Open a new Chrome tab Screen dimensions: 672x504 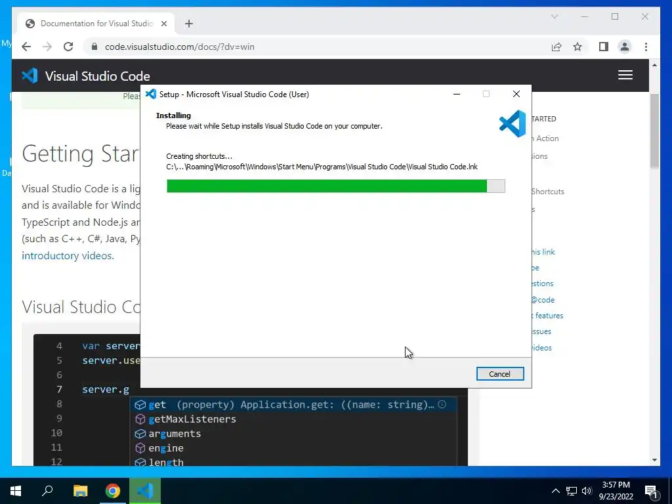pyautogui.click(x=189, y=24)
